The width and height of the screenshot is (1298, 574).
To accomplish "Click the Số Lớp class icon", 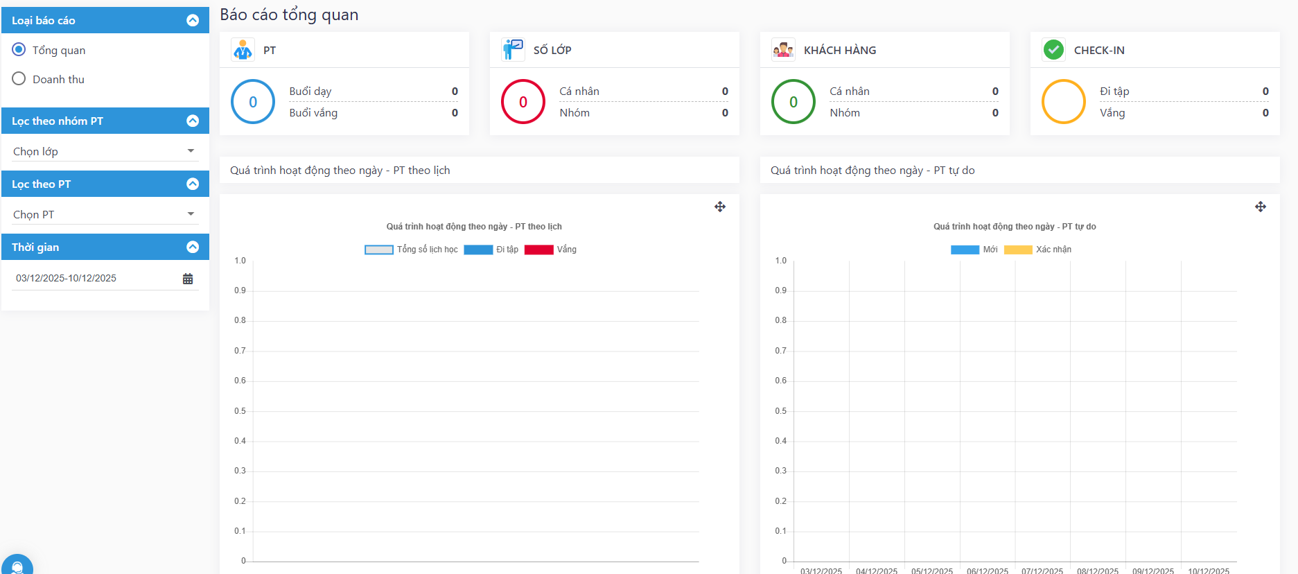I will point(513,50).
